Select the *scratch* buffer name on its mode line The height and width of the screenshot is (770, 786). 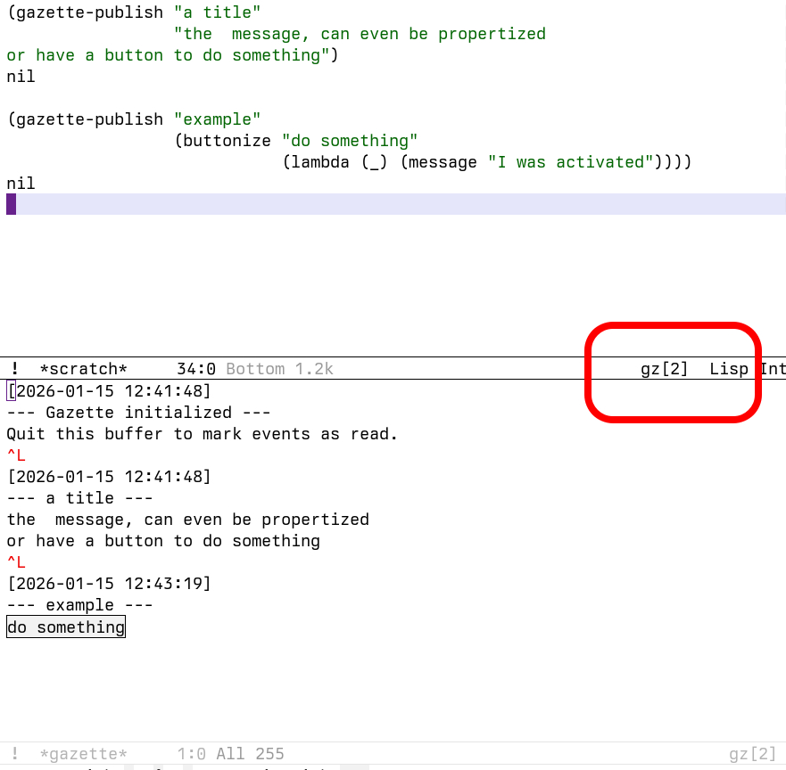point(84,368)
